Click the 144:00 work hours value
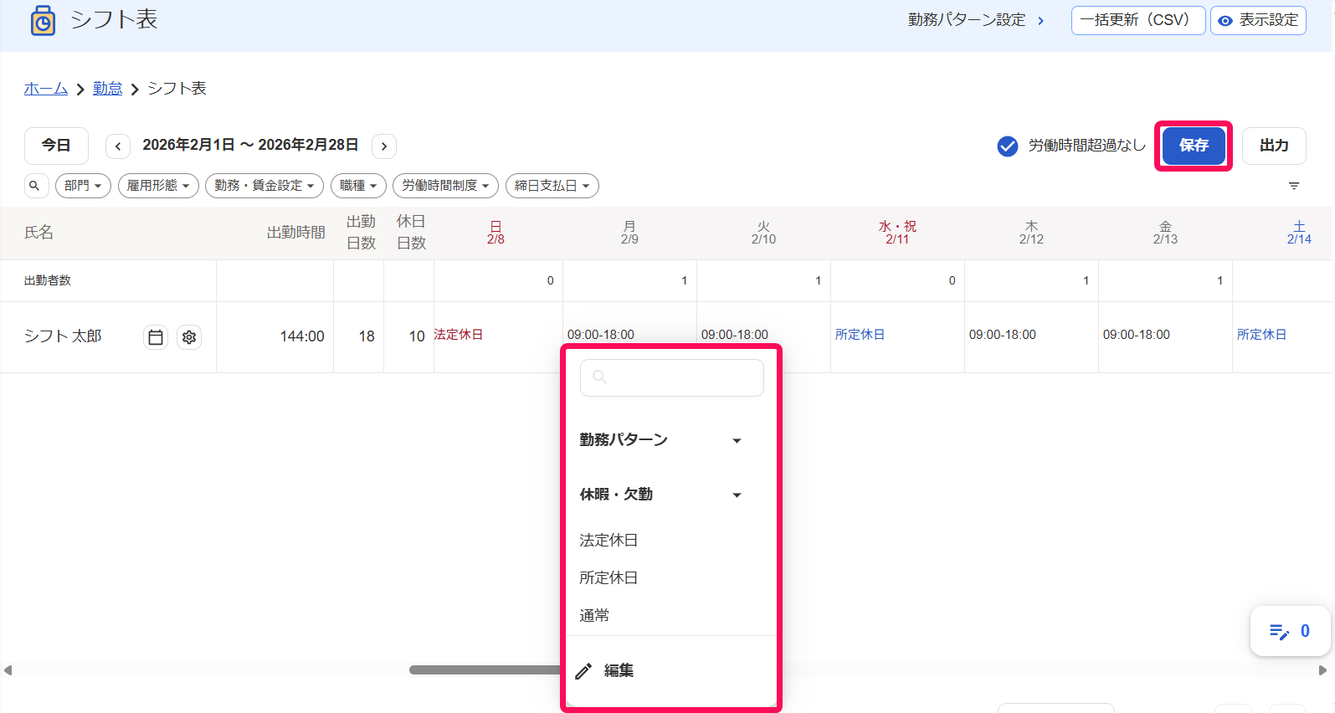 tap(302, 336)
